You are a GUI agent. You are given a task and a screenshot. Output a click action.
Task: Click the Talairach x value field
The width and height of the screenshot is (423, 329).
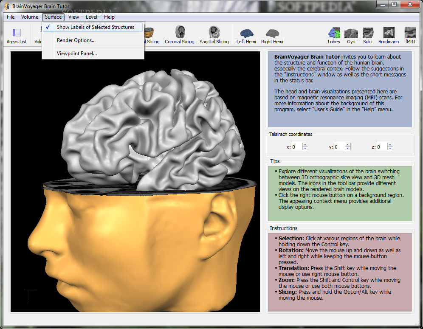point(297,147)
